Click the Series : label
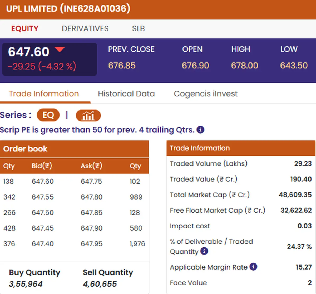The image size is (316, 294). coord(16,115)
